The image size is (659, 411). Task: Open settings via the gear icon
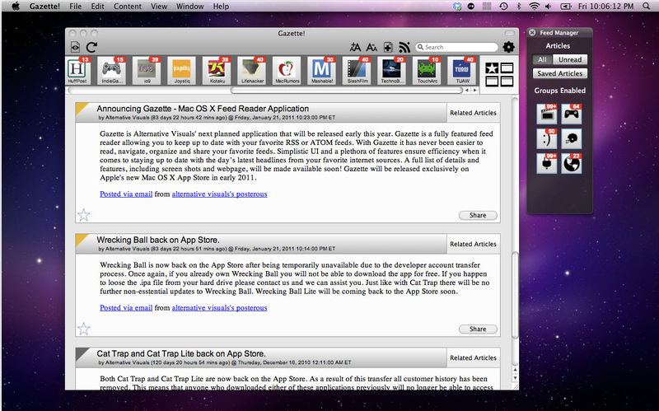pos(508,47)
